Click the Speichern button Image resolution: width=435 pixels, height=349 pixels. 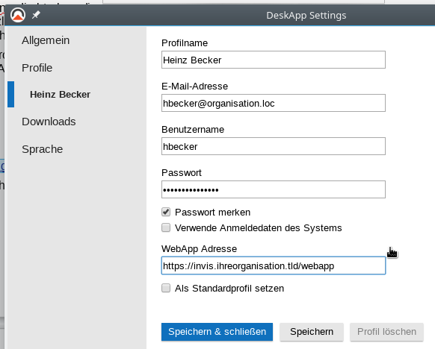312,332
